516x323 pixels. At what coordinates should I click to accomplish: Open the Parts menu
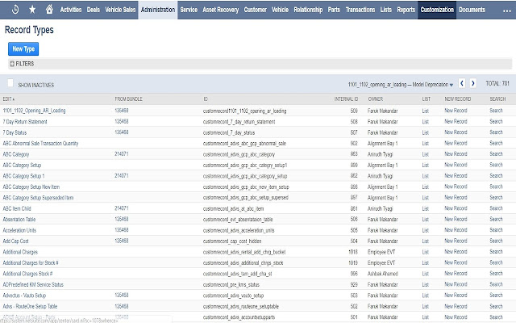point(334,10)
